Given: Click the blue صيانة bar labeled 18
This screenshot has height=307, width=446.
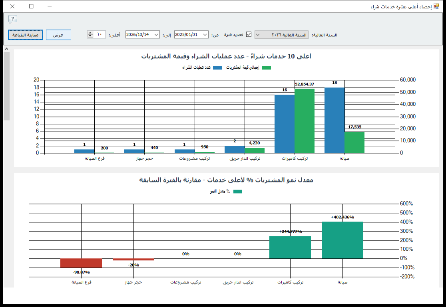Looking at the screenshot, I should pos(334,120).
